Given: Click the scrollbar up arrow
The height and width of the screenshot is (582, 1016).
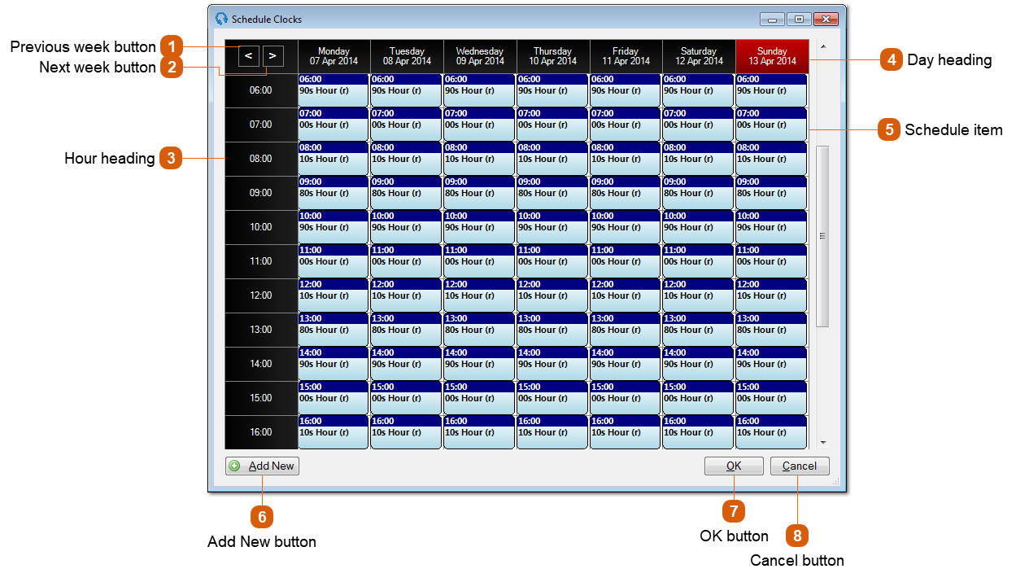Looking at the screenshot, I should [x=822, y=47].
